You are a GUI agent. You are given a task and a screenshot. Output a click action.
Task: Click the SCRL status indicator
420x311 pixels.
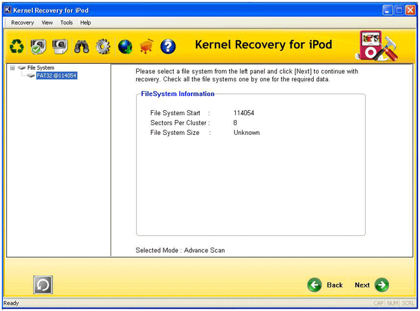(407, 303)
